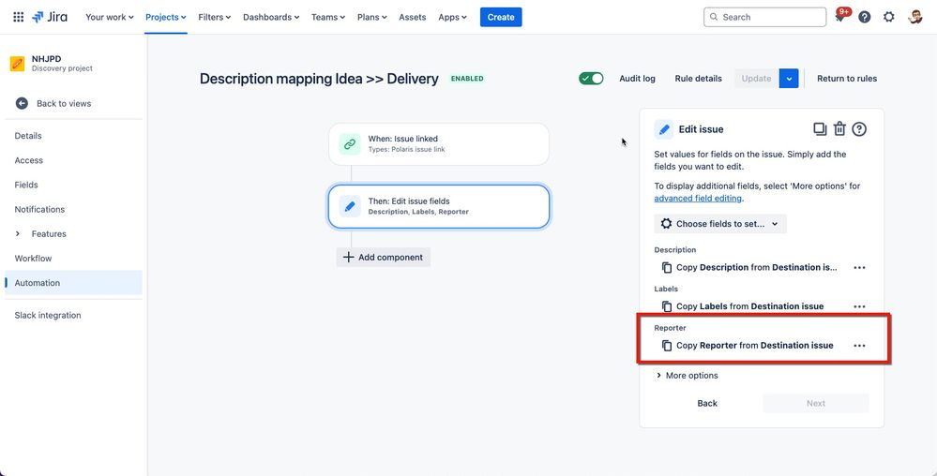Open the Dashboards dropdown
The height and width of the screenshot is (476, 937).
click(x=271, y=17)
